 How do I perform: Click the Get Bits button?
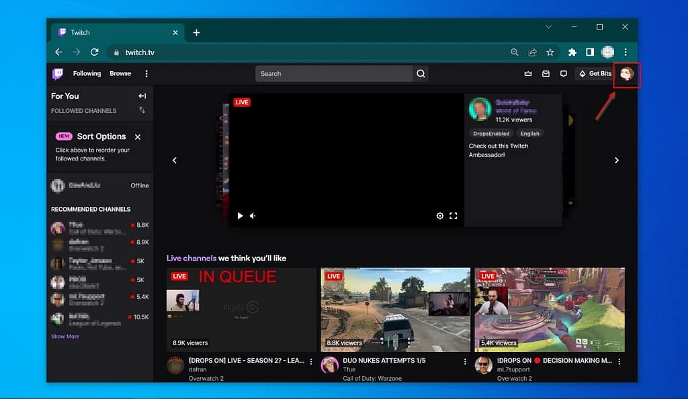tap(595, 74)
